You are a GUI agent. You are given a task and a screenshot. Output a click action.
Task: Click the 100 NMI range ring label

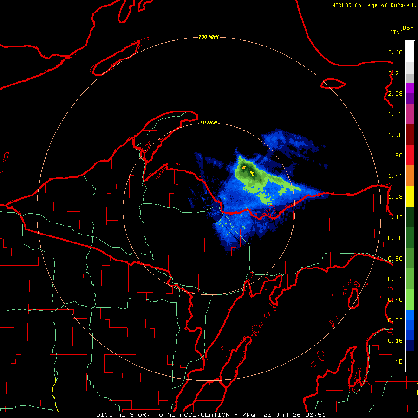point(209,37)
